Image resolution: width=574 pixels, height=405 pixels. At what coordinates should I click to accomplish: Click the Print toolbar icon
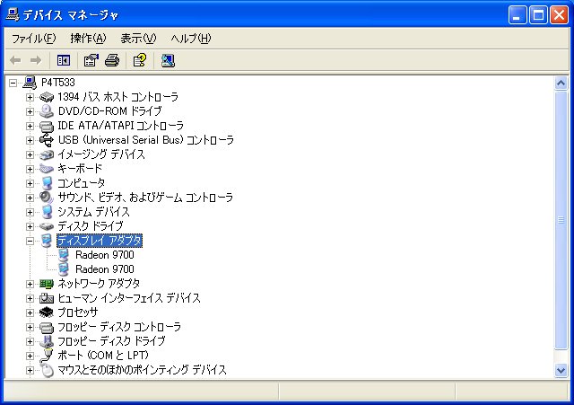point(112,60)
